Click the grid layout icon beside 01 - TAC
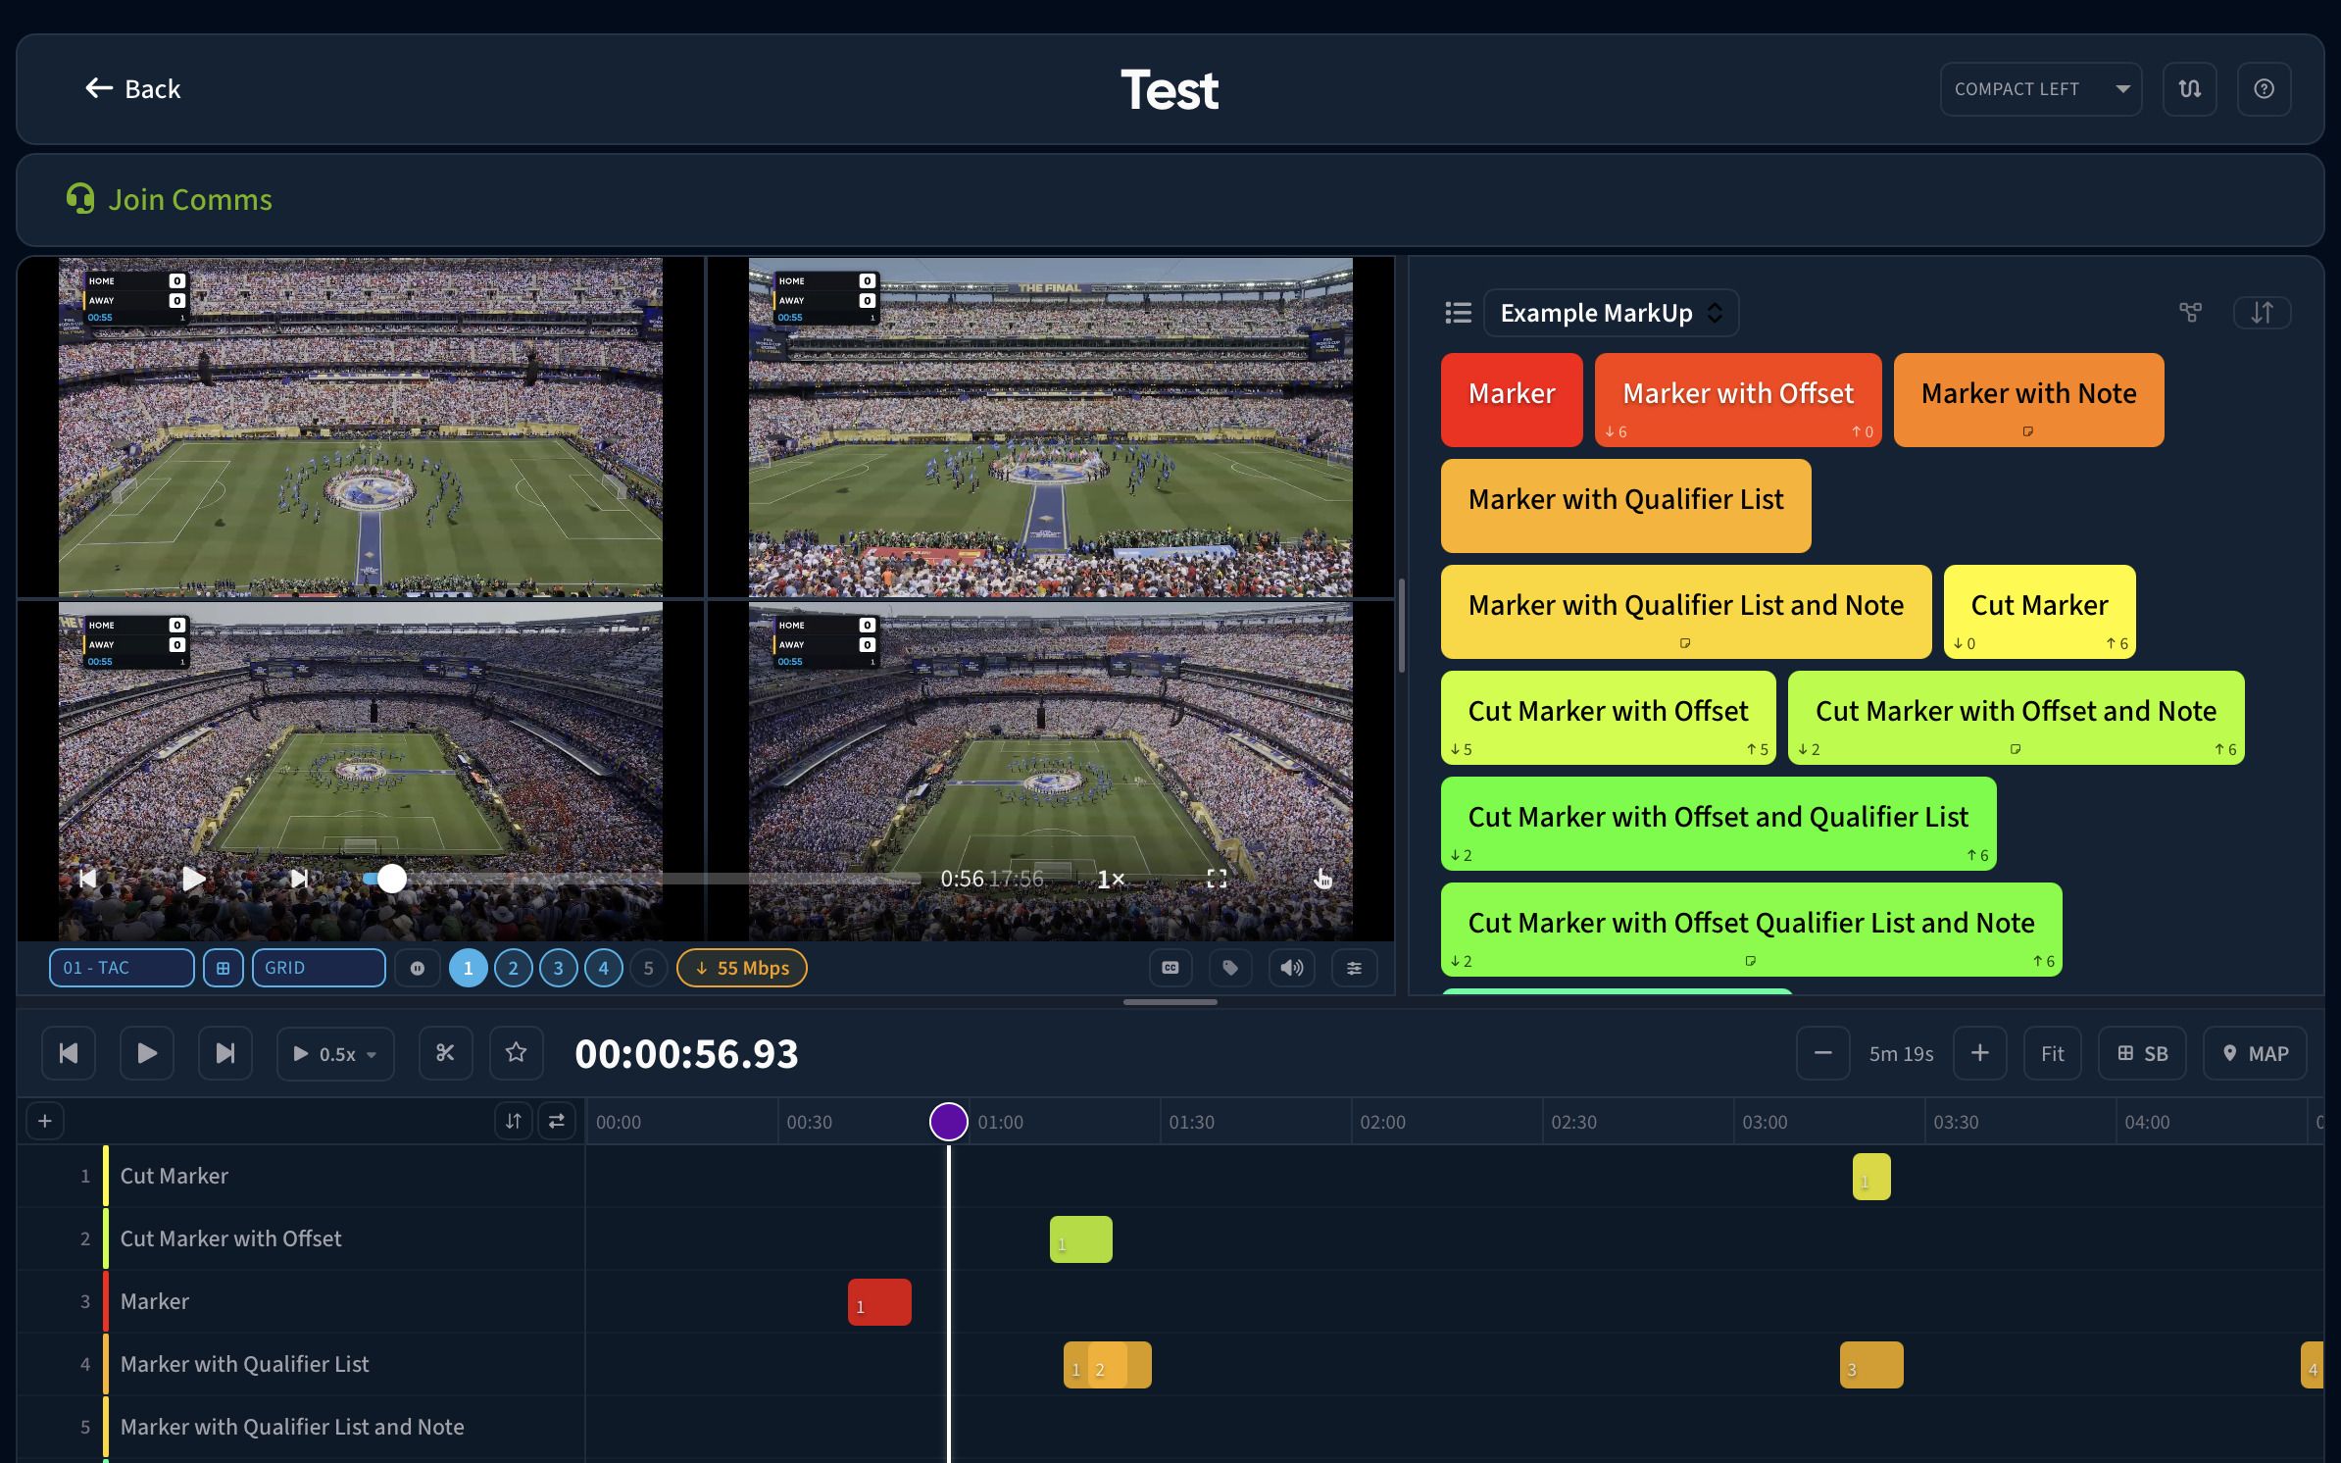The height and width of the screenshot is (1463, 2341). click(224, 968)
